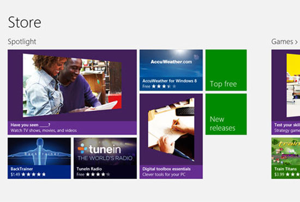Viewport: 300px width, 202px height.
Task: Open the Top free tile
Action: [x=226, y=70]
